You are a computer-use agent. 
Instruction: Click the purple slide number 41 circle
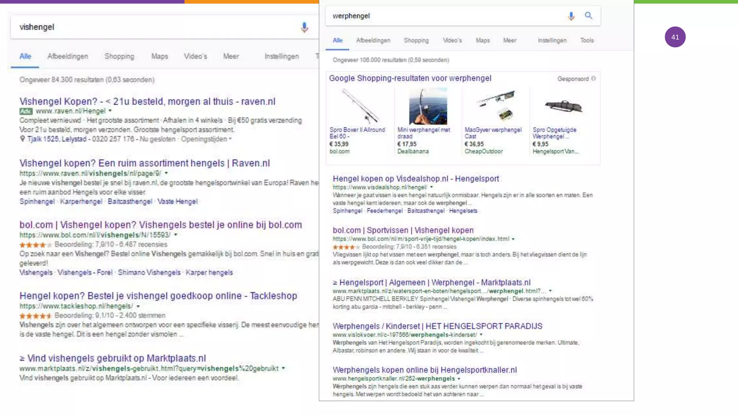click(x=675, y=37)
